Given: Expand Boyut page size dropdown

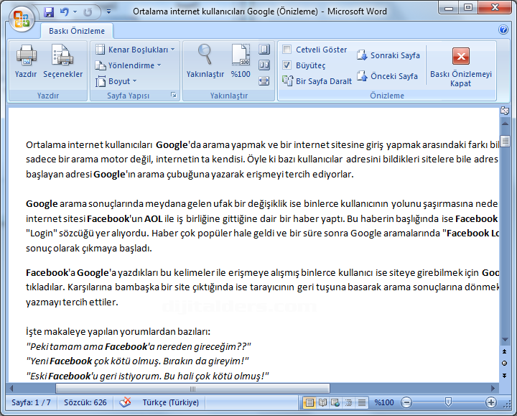Looking at the screenshot, I should point(116,81).
